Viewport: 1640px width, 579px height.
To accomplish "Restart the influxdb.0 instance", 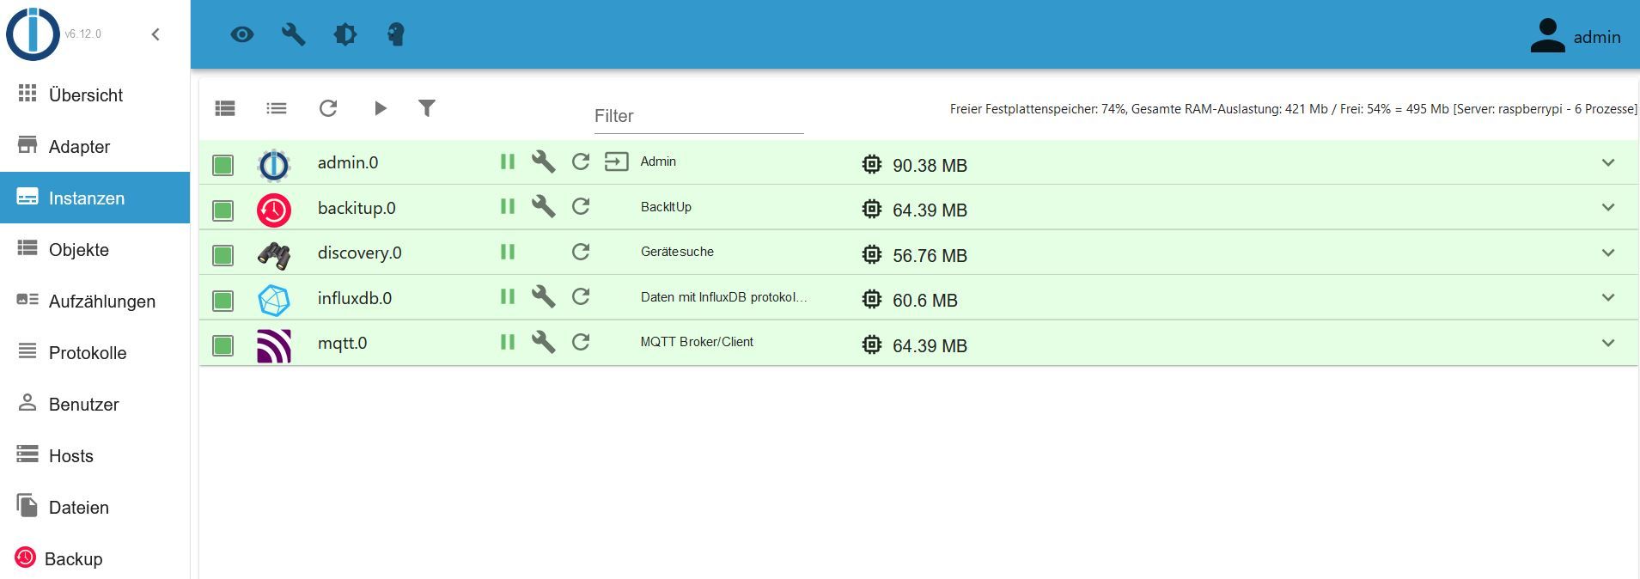I will click(581, 297).
